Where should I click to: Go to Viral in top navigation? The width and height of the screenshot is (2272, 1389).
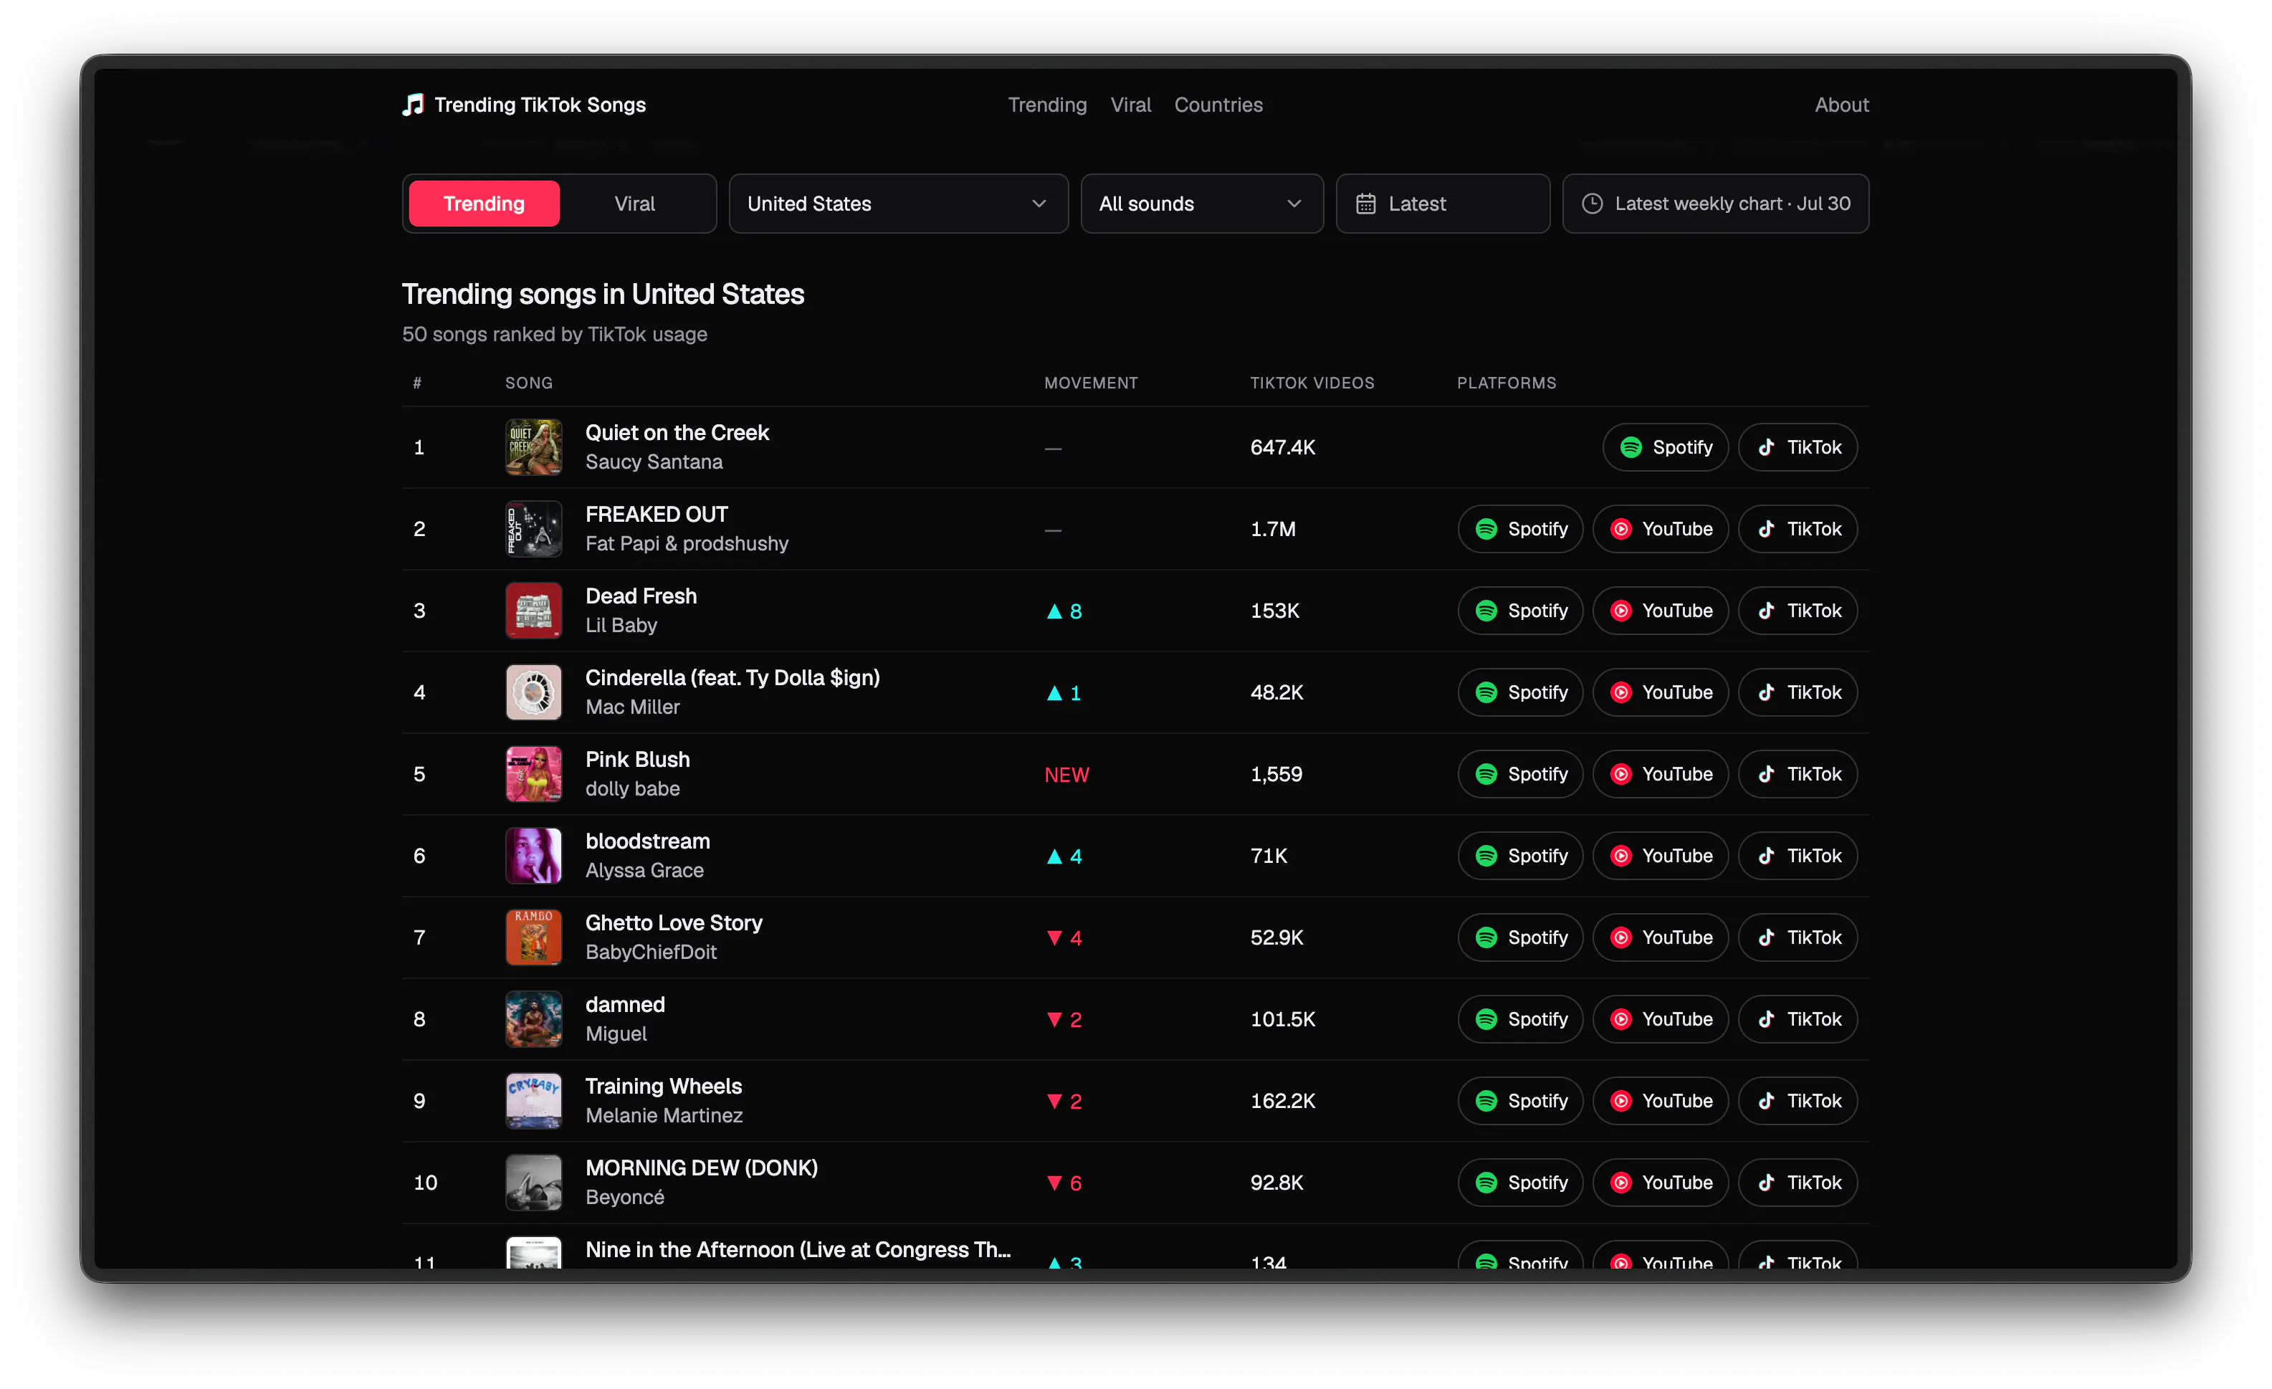1130,105
